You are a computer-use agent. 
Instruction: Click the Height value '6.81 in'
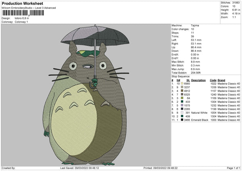[x=236, y=10]
